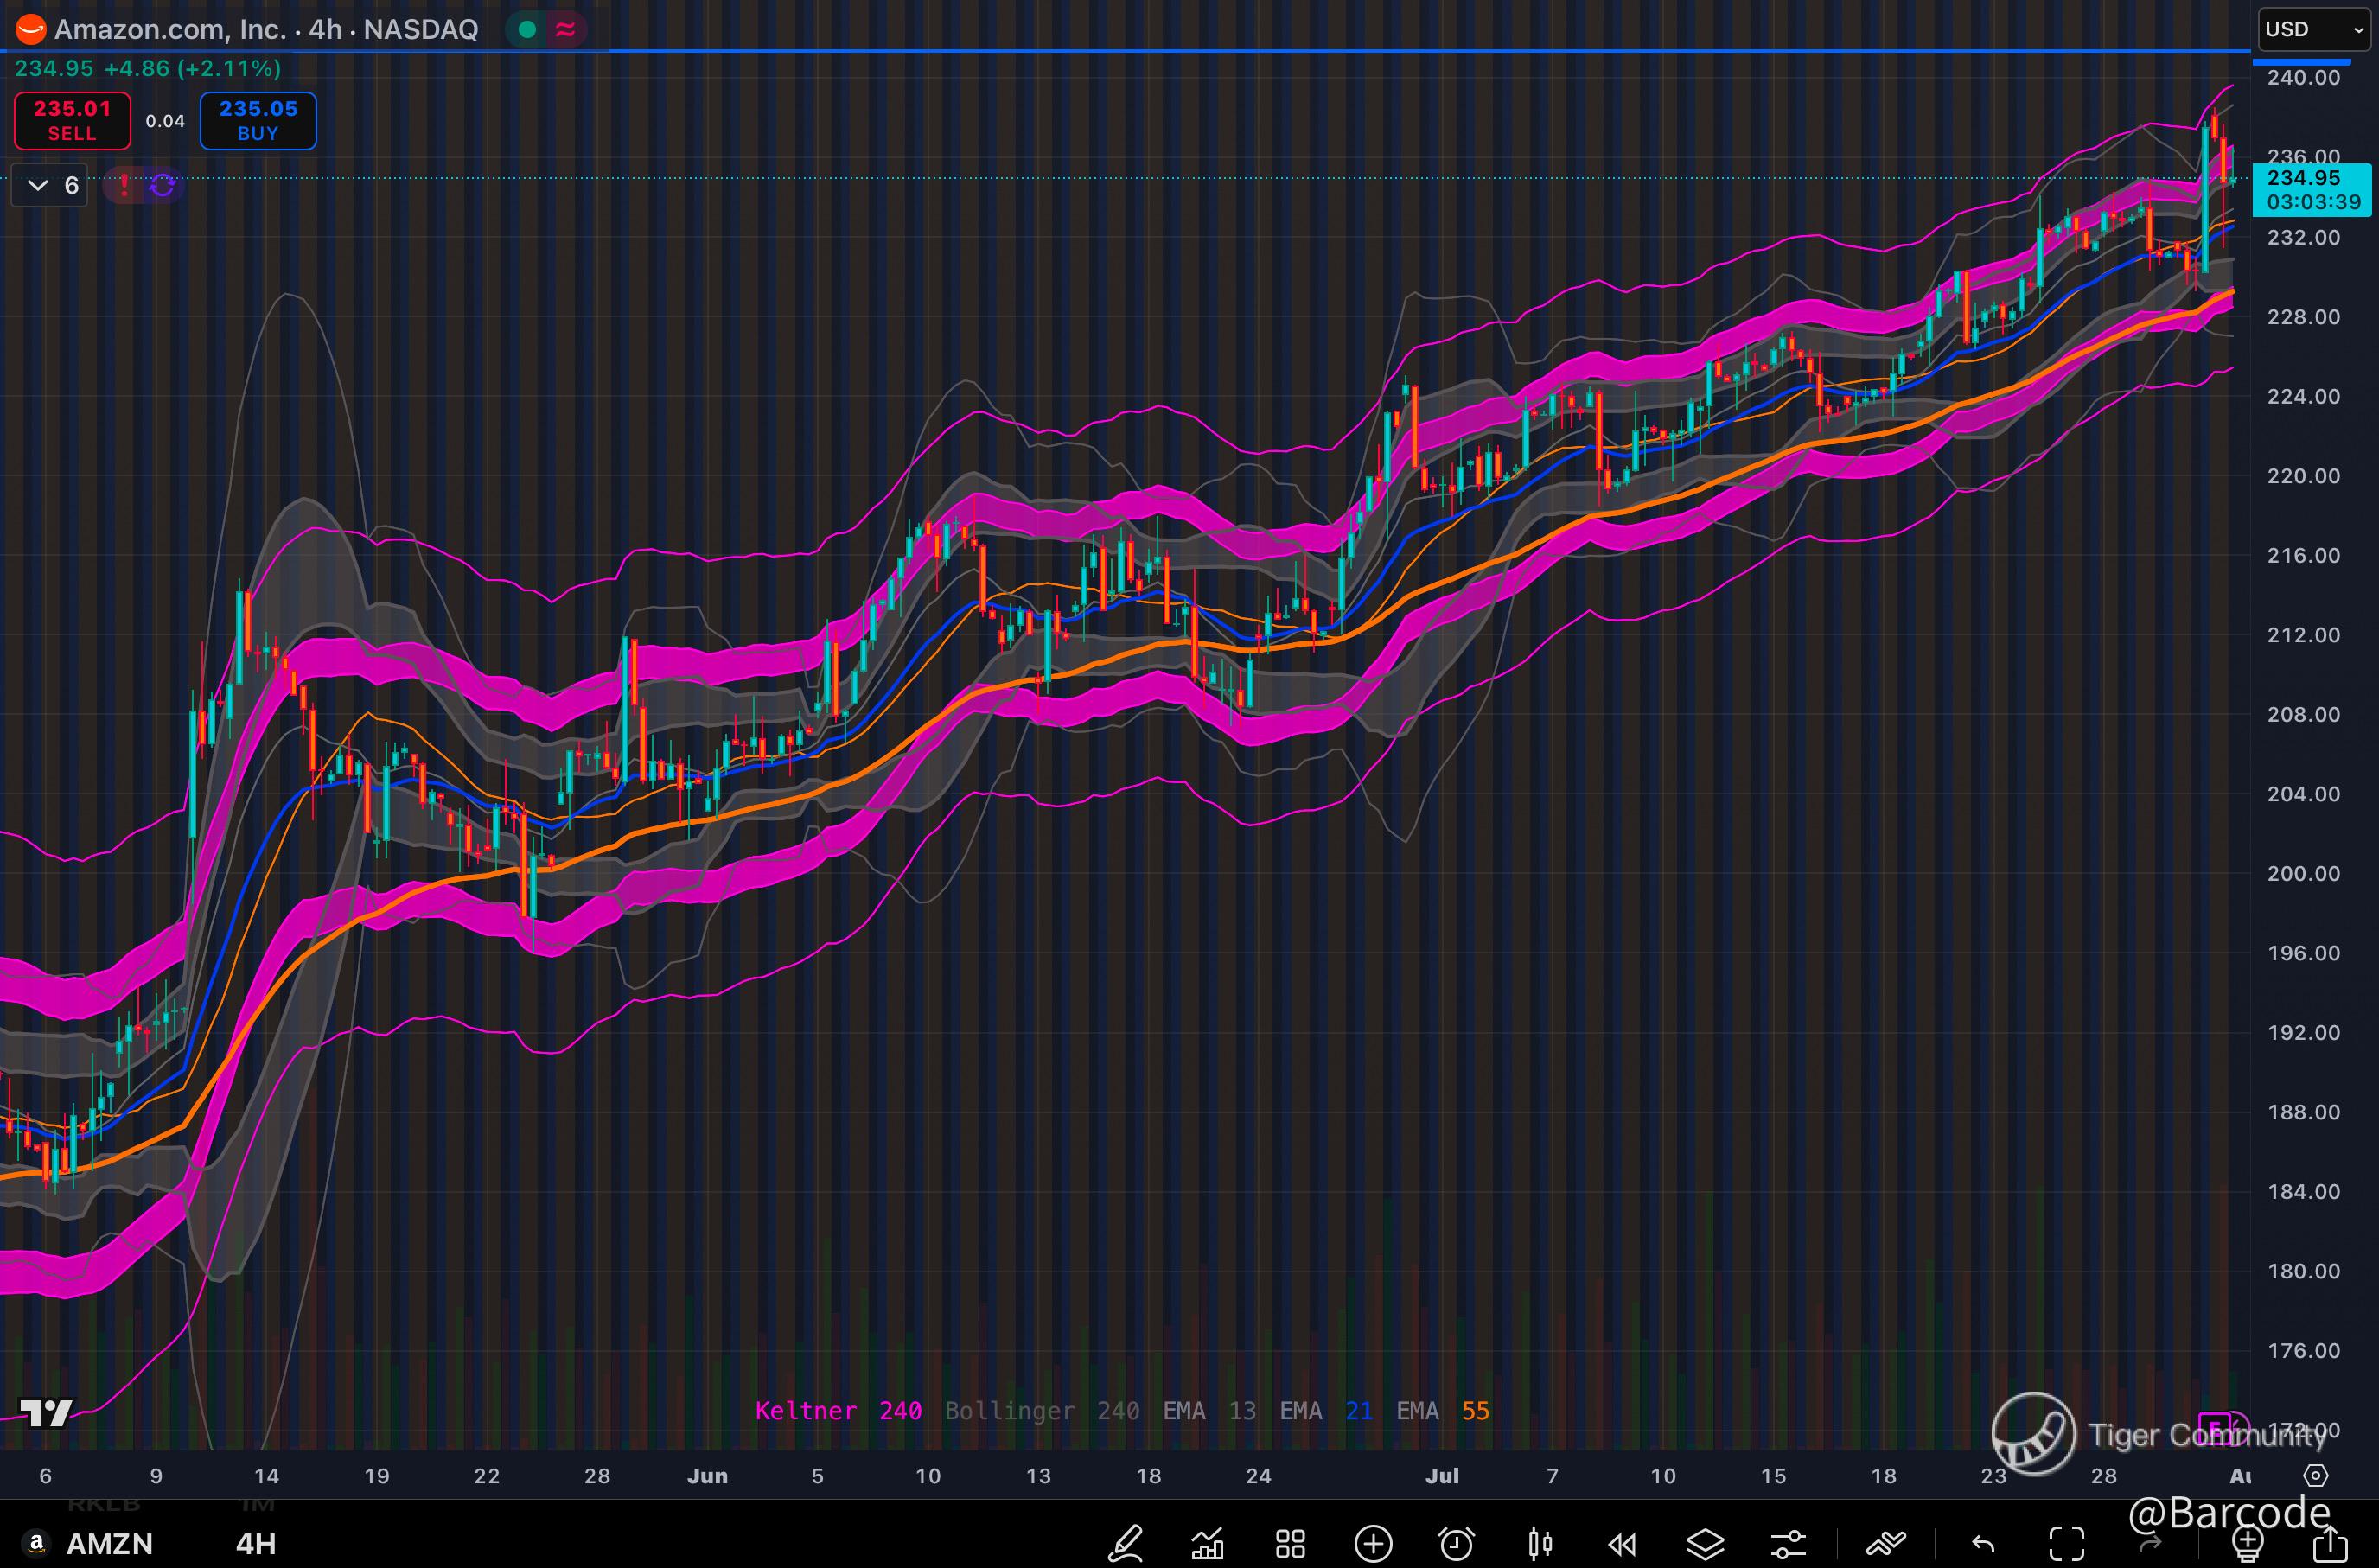Viewport: 2379px width, 1568px height.
Task: Select the pen drawing tool
Action: [x=1125, y=1543]
